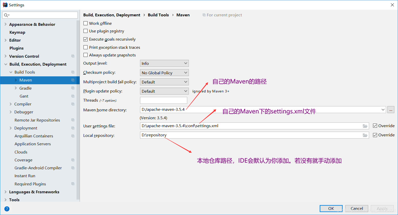This screenshot has height=215, width=398.
Task: Toggle Override for User settings file
Action: tap(375, 126)
